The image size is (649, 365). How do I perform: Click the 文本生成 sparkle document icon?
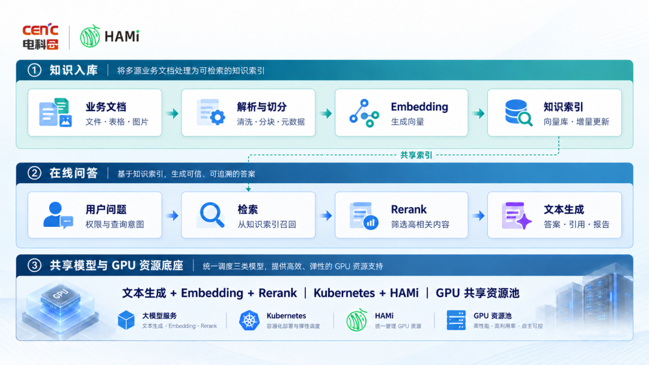[x=517, y=216]
